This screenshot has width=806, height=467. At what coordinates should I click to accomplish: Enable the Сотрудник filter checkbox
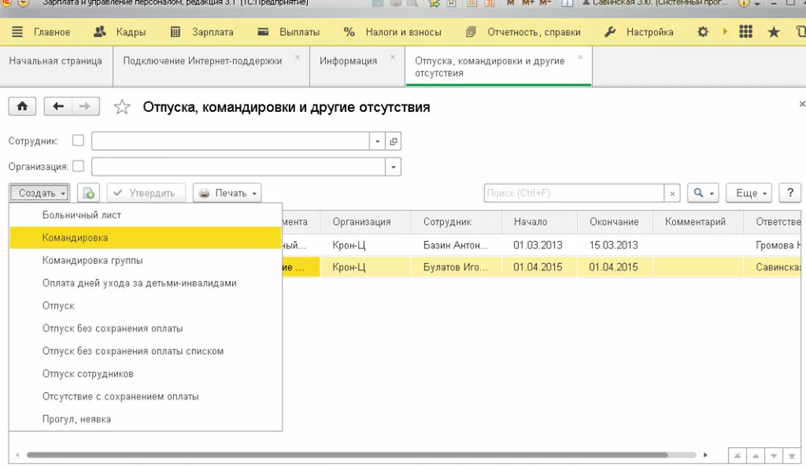(78, 140)
